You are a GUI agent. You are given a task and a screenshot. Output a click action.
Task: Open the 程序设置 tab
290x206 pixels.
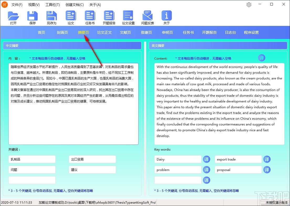point(251,32)
